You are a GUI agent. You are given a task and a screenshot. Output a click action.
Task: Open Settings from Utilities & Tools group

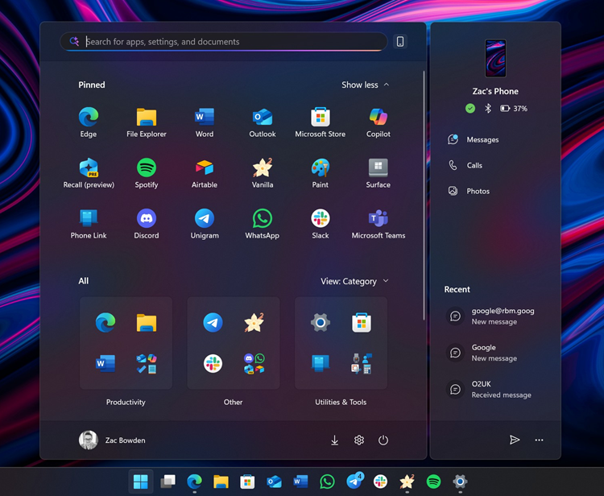point(321,322)
